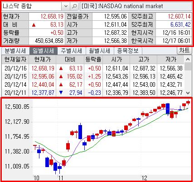Click the month 11 marker on chart axis
This screenshot has height=182, width=194.
pyautogui.click(x=61, y=178)
